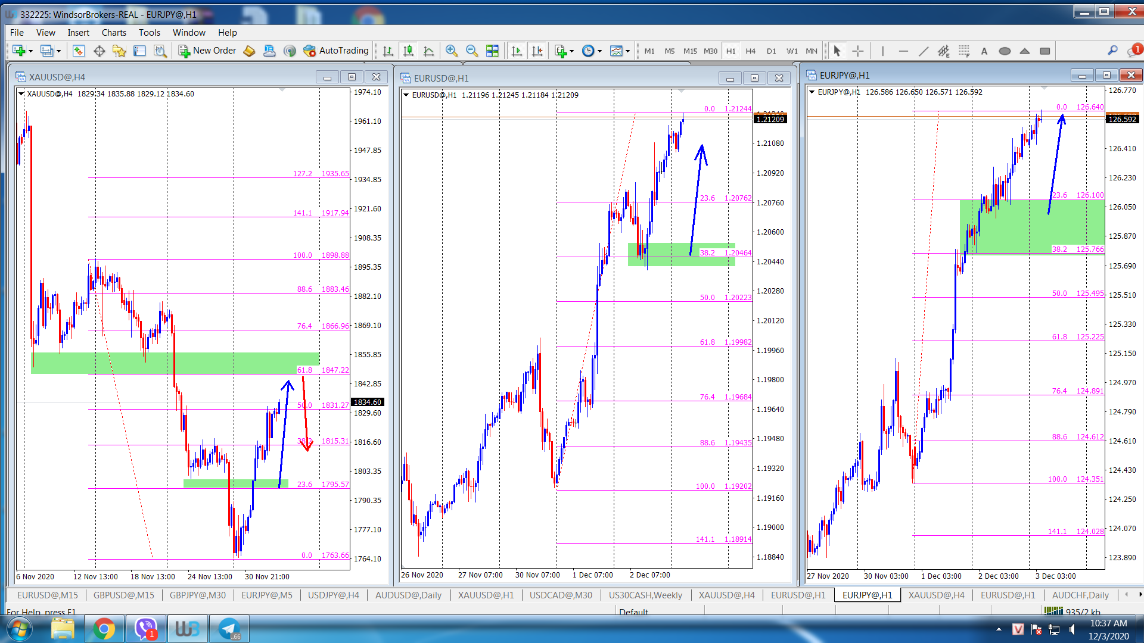Expand the Profiles dropdown arrow
Viewport: 1144px width, 643px height.
pos(58,51)
